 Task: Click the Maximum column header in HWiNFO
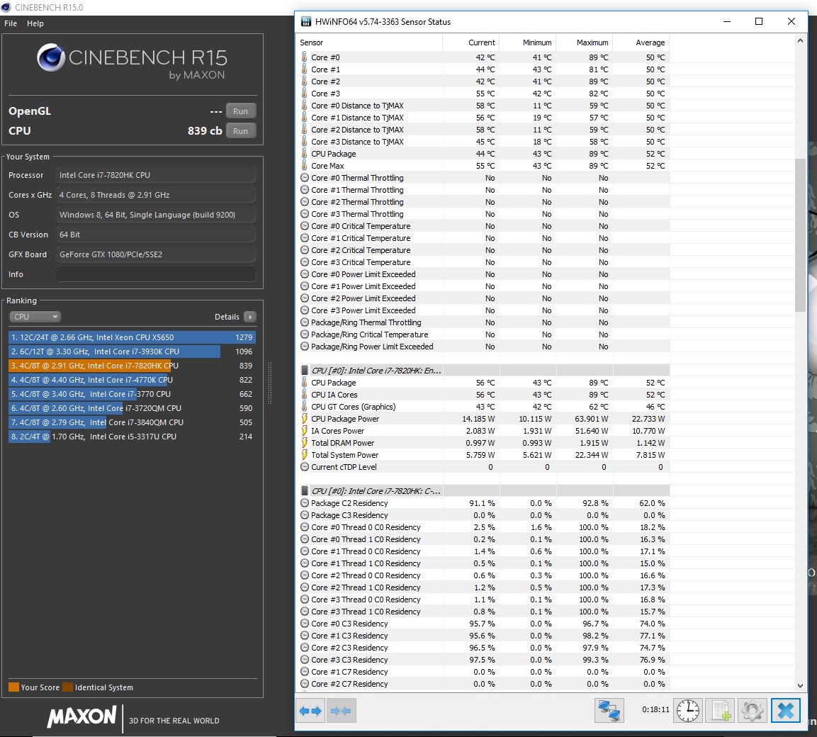pos(585,43)
